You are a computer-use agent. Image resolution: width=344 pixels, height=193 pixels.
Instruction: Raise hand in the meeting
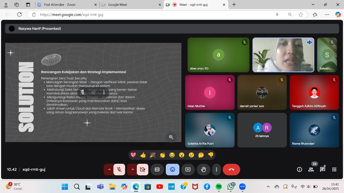point(203,169)
